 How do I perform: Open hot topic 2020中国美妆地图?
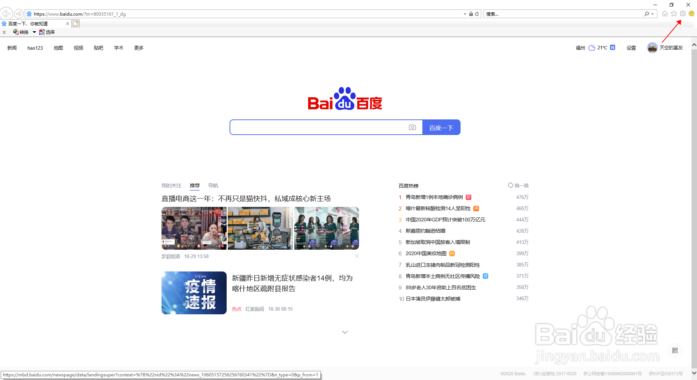426,253
